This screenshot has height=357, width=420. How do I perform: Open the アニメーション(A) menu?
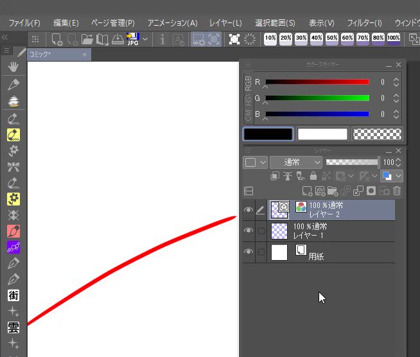[x=173, y=23]
